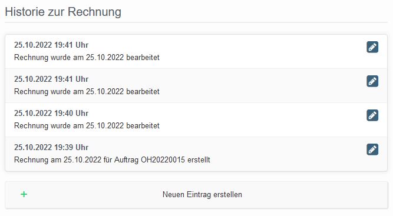Click the für Auftrag text in 19:39 entry
Image resolution: width=393 pixels, height=216 pixels.
pyautogui.click(x=121, y=159)
